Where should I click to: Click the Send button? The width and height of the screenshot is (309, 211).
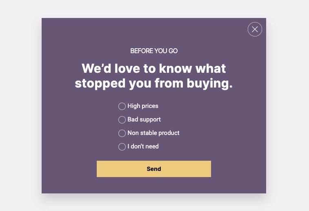(154, 169)
